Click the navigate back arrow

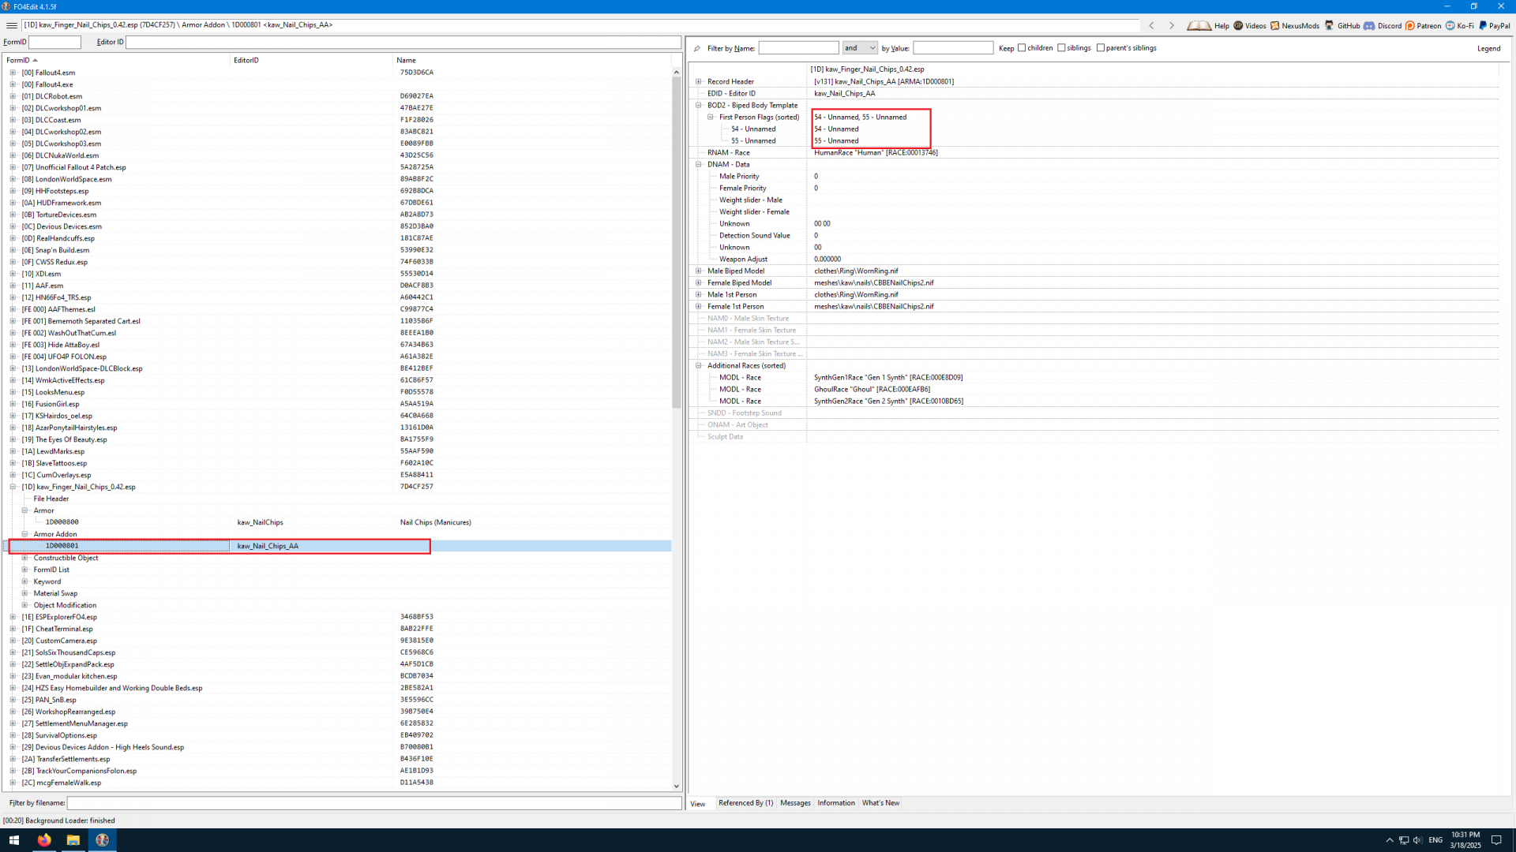(x=1152, y=25)
